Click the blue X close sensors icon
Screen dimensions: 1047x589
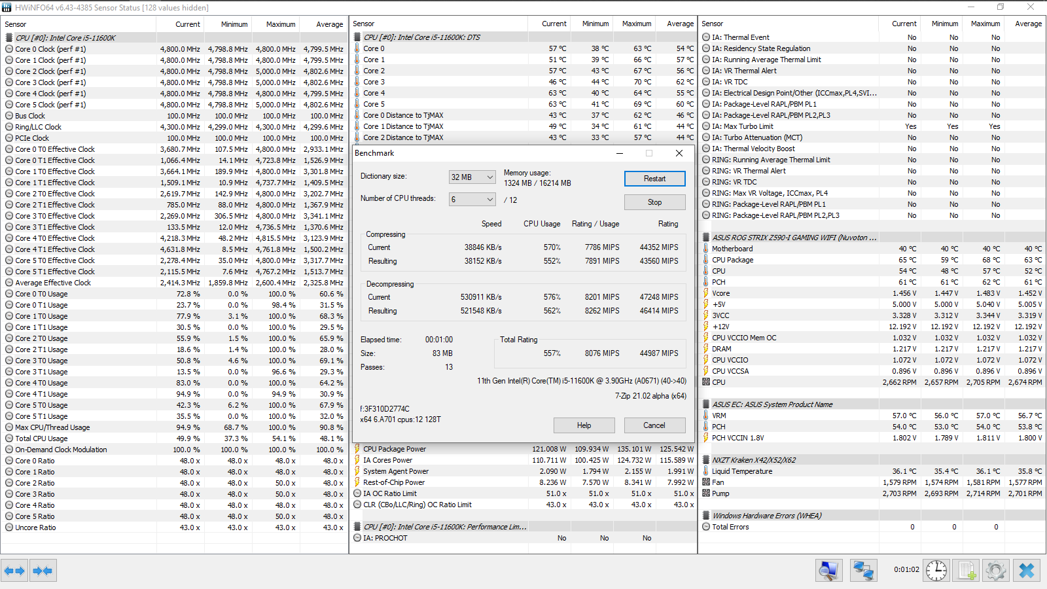(x=1026, y=571)
